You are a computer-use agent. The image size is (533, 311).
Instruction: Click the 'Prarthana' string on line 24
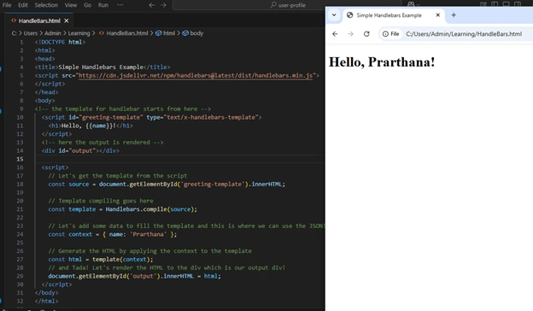(x=149, y=234)
